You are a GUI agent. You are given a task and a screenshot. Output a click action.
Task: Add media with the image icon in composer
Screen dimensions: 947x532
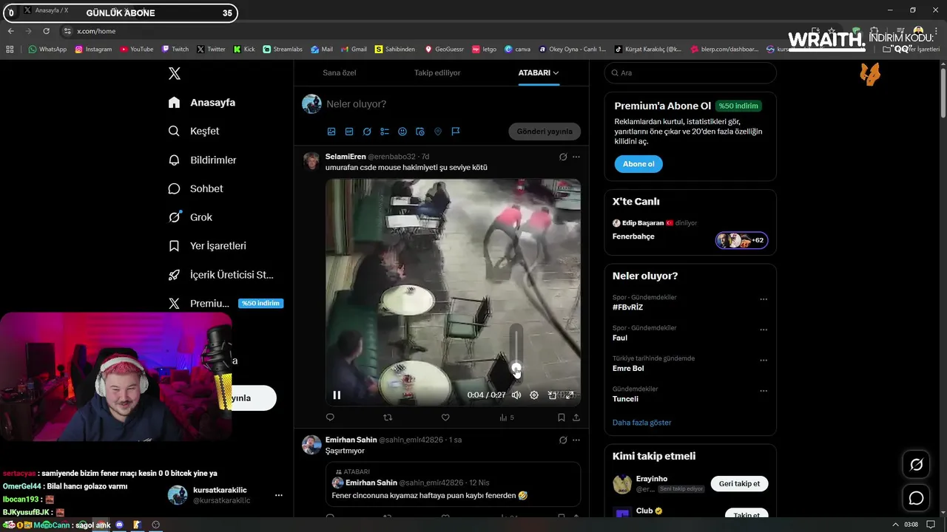pos(331,132)
